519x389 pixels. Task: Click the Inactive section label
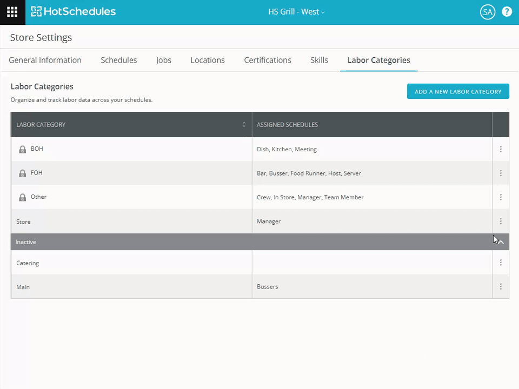click(26, 242)
